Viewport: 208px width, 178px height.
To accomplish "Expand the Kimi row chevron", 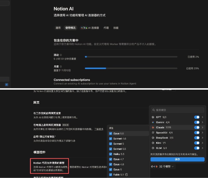I will [x=203, y=143].
